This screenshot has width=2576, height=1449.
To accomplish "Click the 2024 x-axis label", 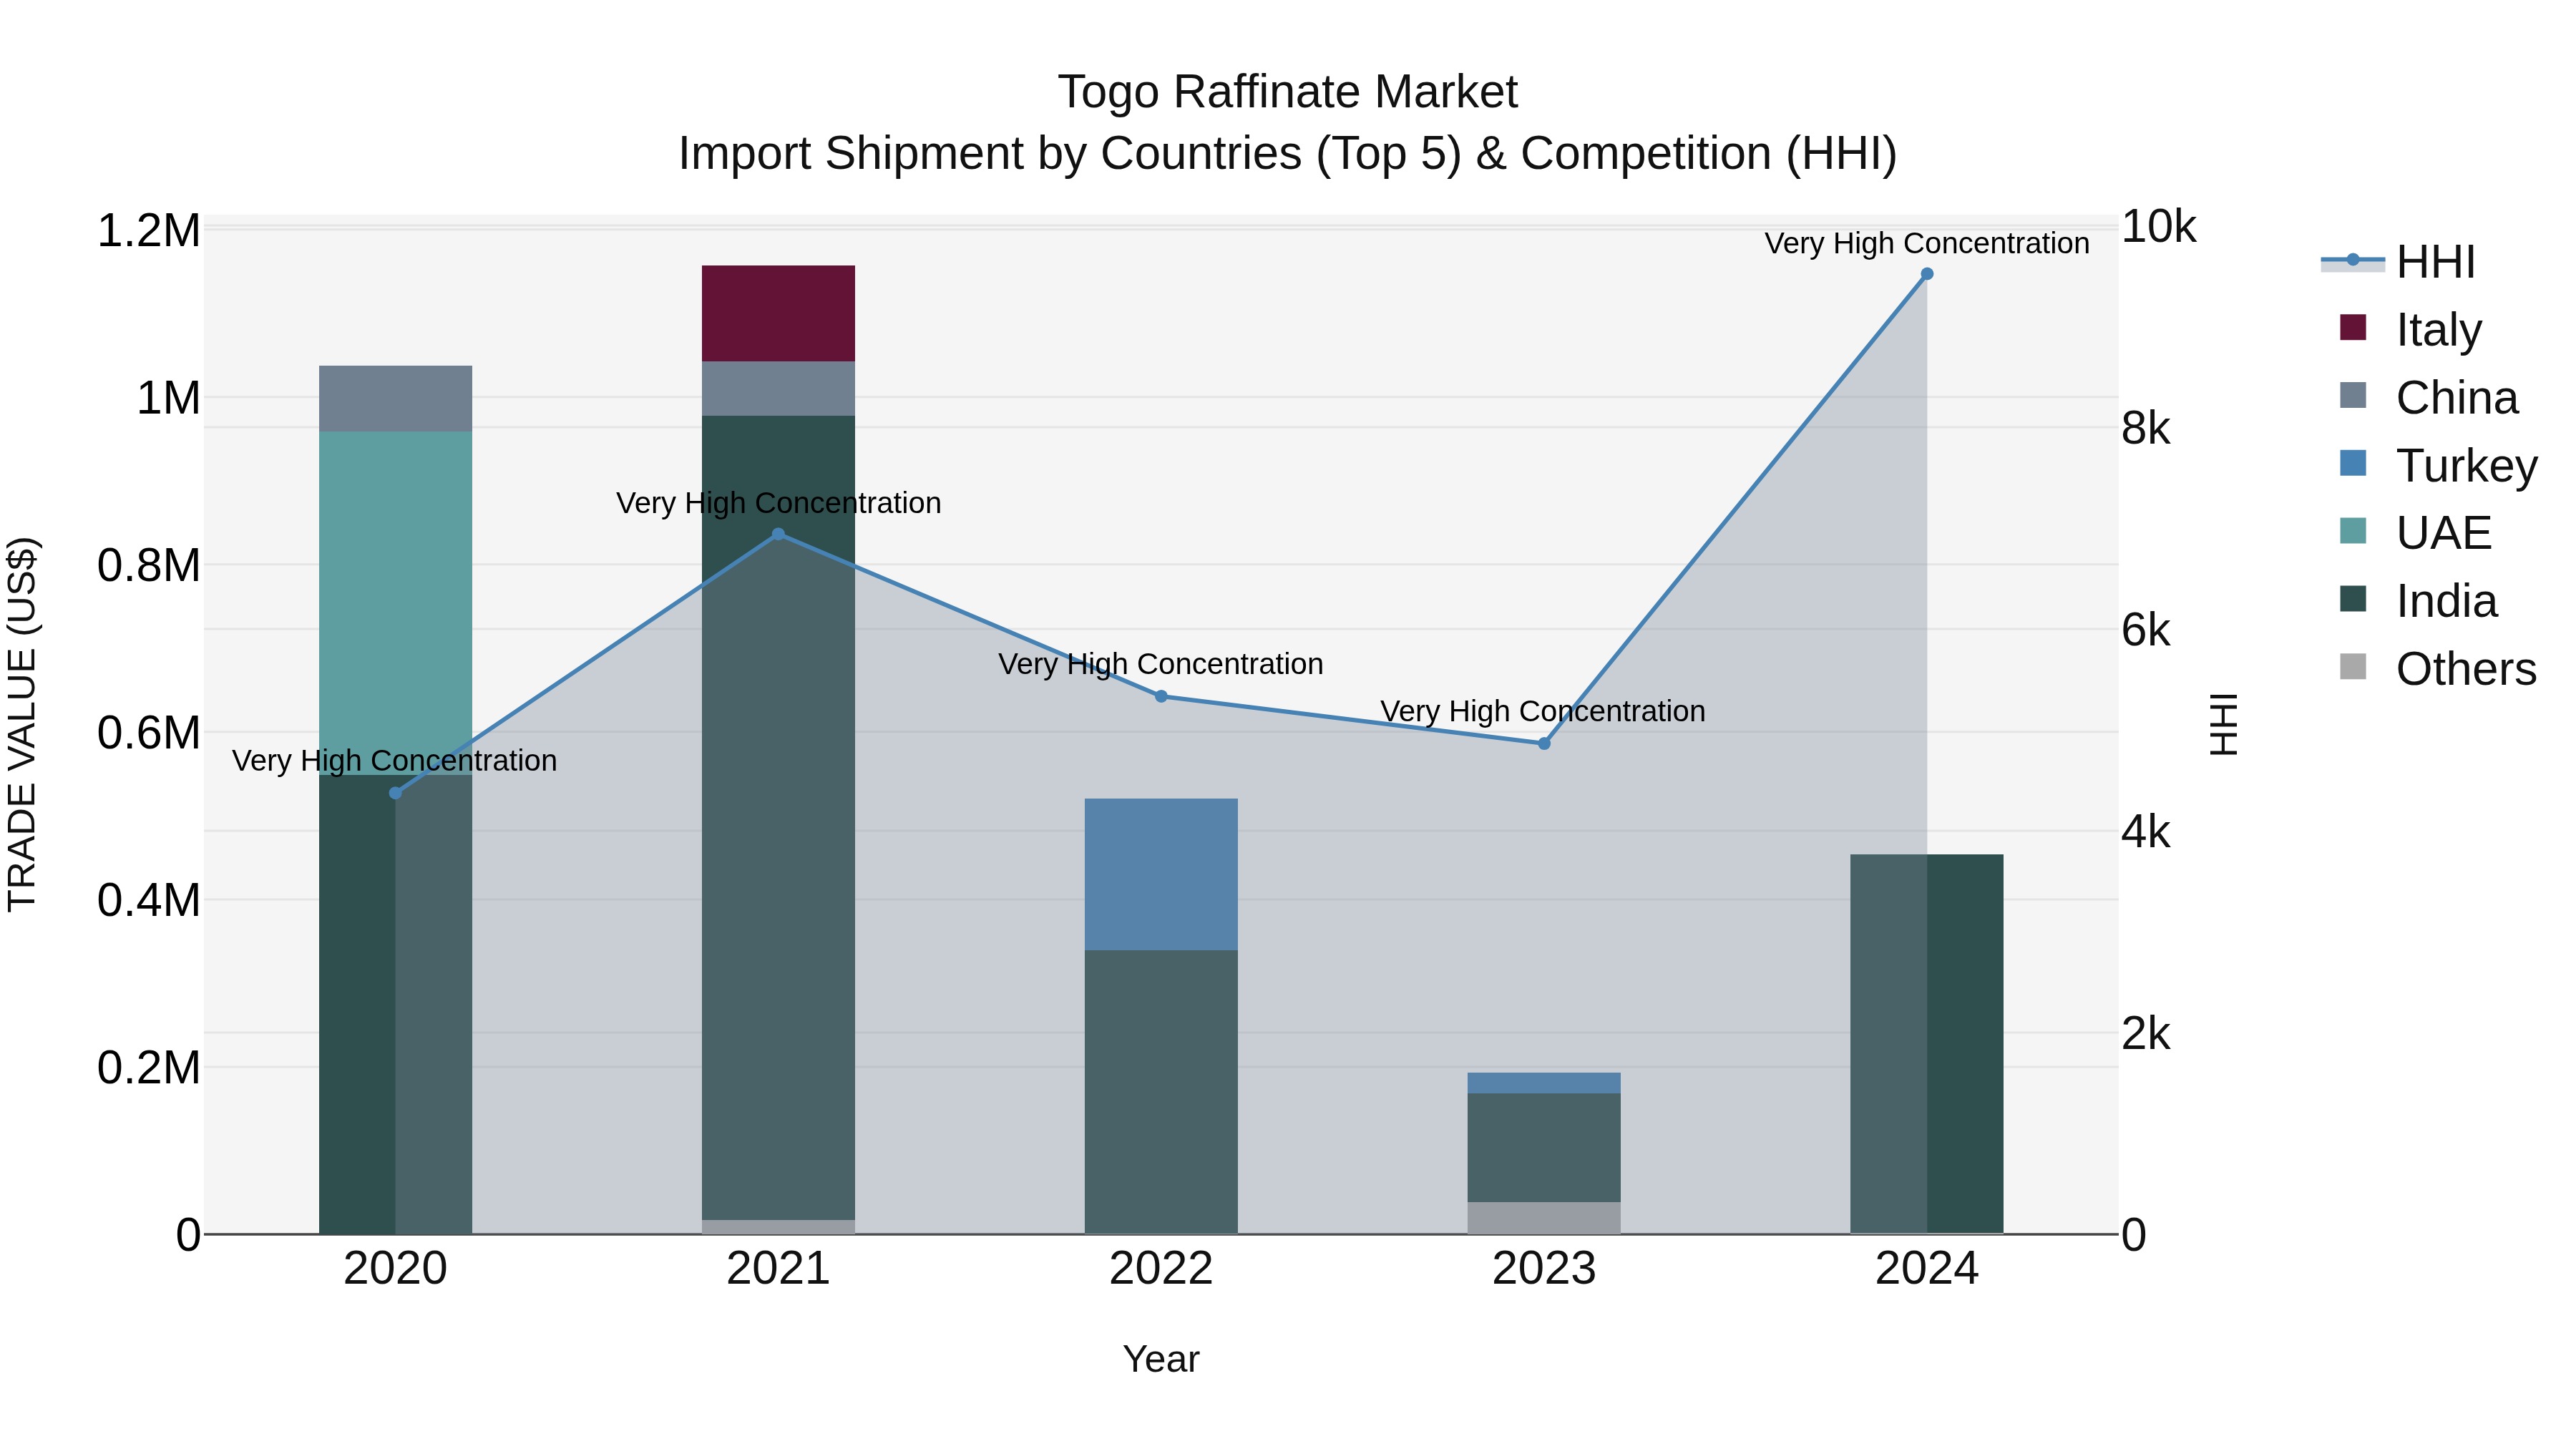I will click(1927, 1269).
